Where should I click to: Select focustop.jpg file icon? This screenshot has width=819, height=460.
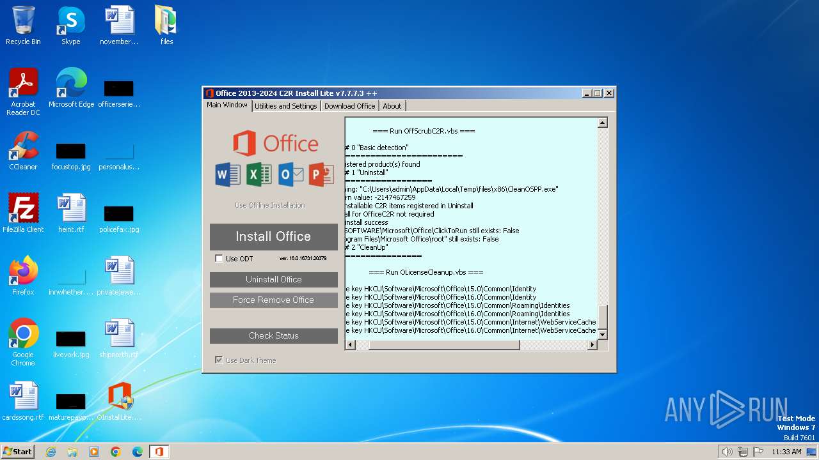click(x=71, y=156)
